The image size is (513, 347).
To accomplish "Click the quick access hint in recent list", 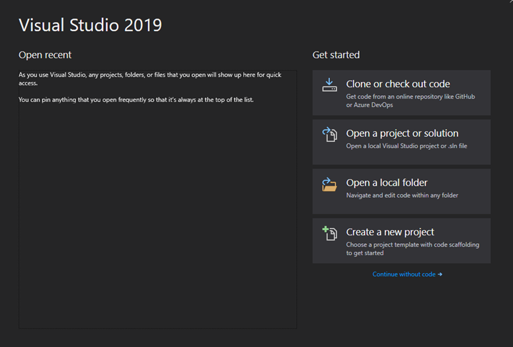I will (x=149, y=79).
